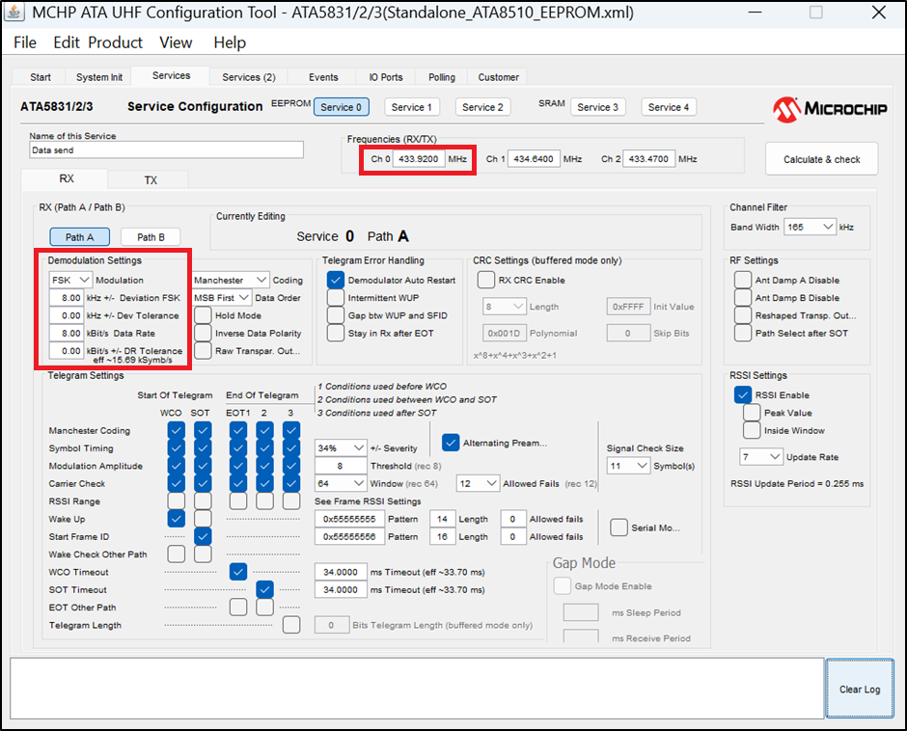Open the FSK Modulation dropdown
Viewport: 907px width, 731px height.
[70, 280]
